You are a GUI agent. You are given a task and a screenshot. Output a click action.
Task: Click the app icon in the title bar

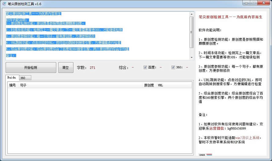coord(4,4)
